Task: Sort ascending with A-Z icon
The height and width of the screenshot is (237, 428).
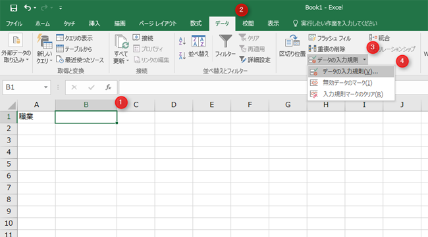Action: (x=182, y=41)
